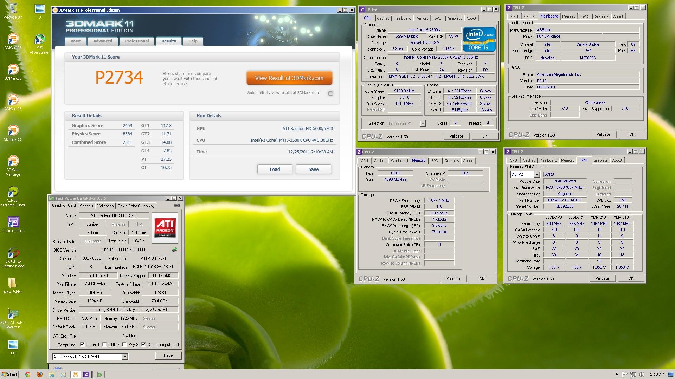Open About tab in the CPU-Z SPD window
675x379 pixels.
click(617, 160)
